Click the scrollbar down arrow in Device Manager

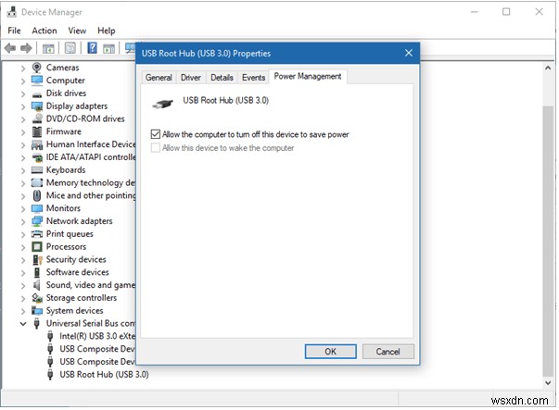548,382
